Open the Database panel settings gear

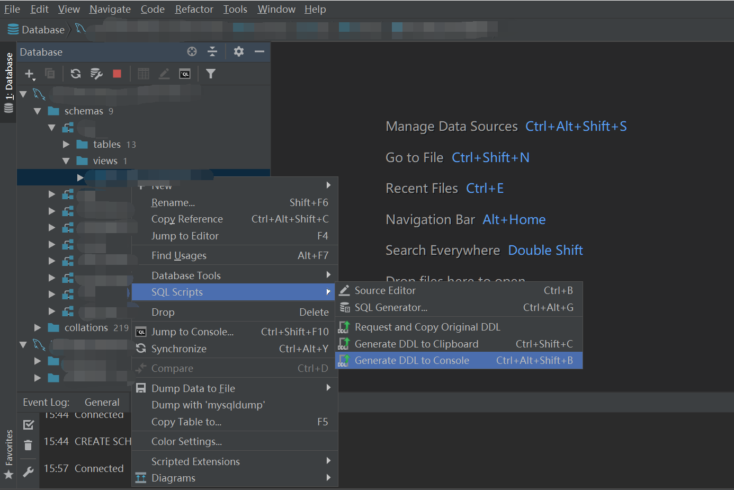[x=239, y=51]
